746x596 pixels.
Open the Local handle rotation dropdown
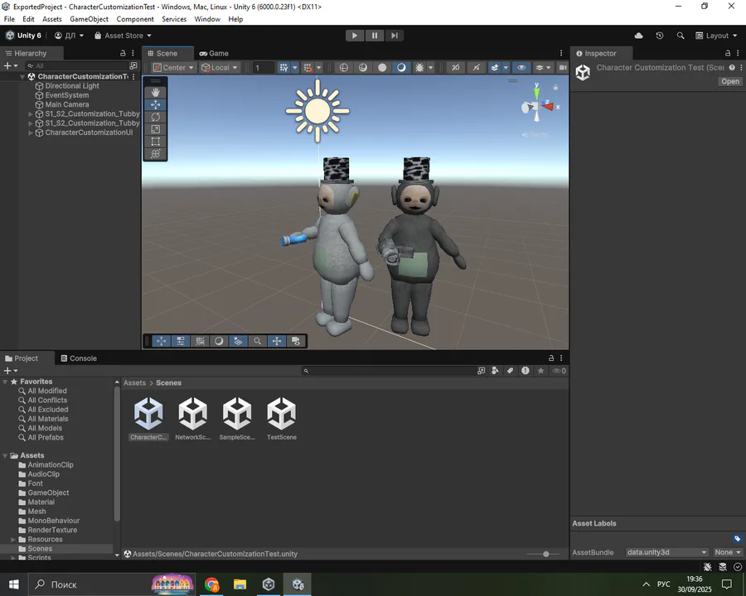220,68
